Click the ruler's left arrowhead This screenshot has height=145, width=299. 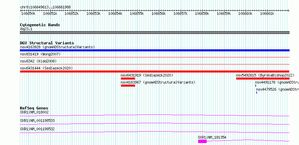coord(21,10)
